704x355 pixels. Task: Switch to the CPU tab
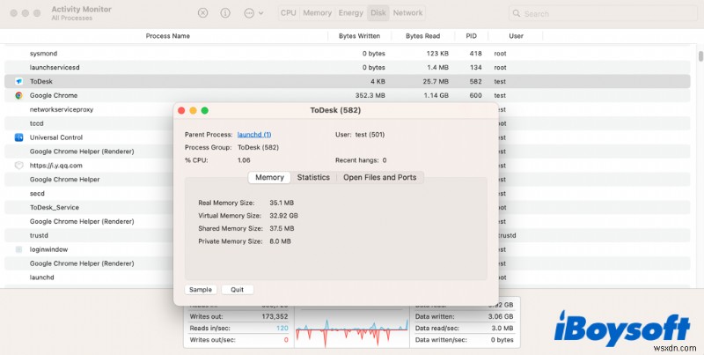coord(289,13)
